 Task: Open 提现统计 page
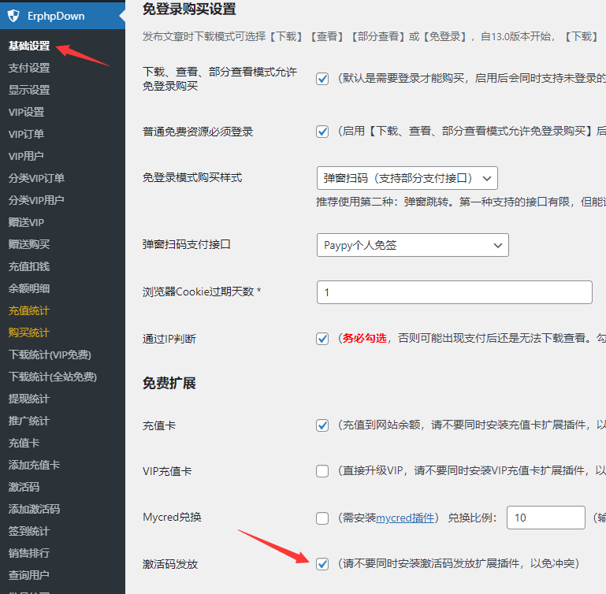coord(29,399)
